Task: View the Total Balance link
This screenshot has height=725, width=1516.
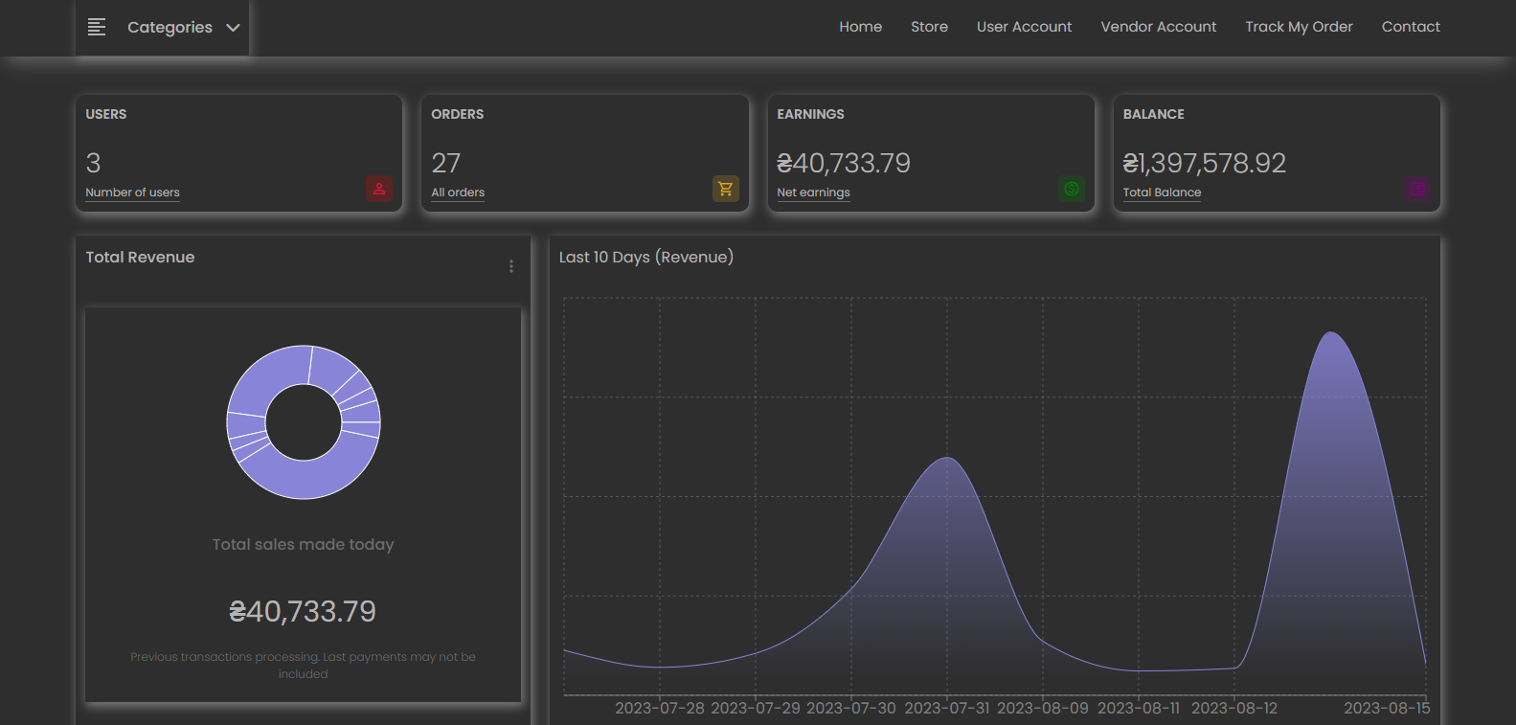Action: click(1162, 193)
